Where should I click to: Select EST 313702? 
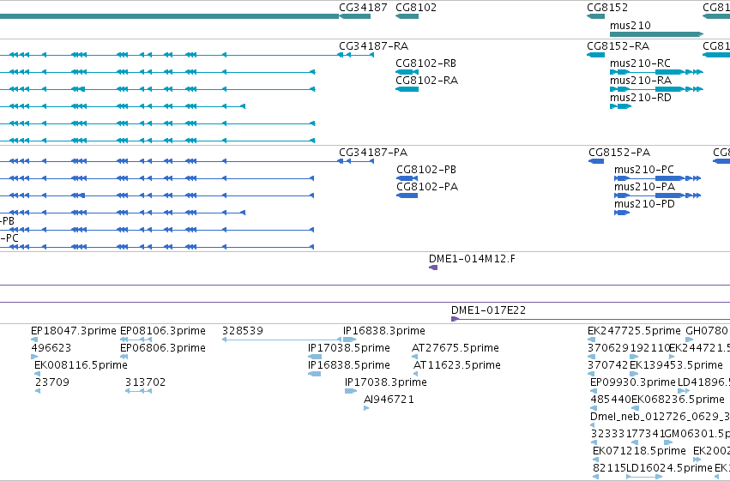point(138,391)
